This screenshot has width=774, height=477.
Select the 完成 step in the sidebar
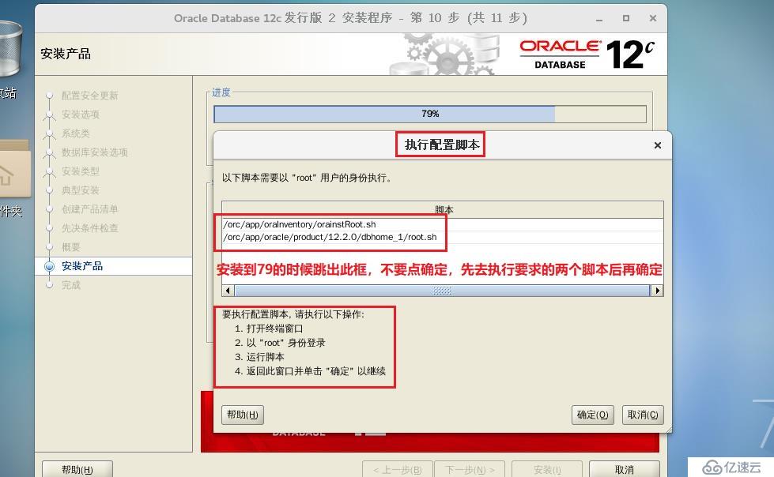[70, 285]
